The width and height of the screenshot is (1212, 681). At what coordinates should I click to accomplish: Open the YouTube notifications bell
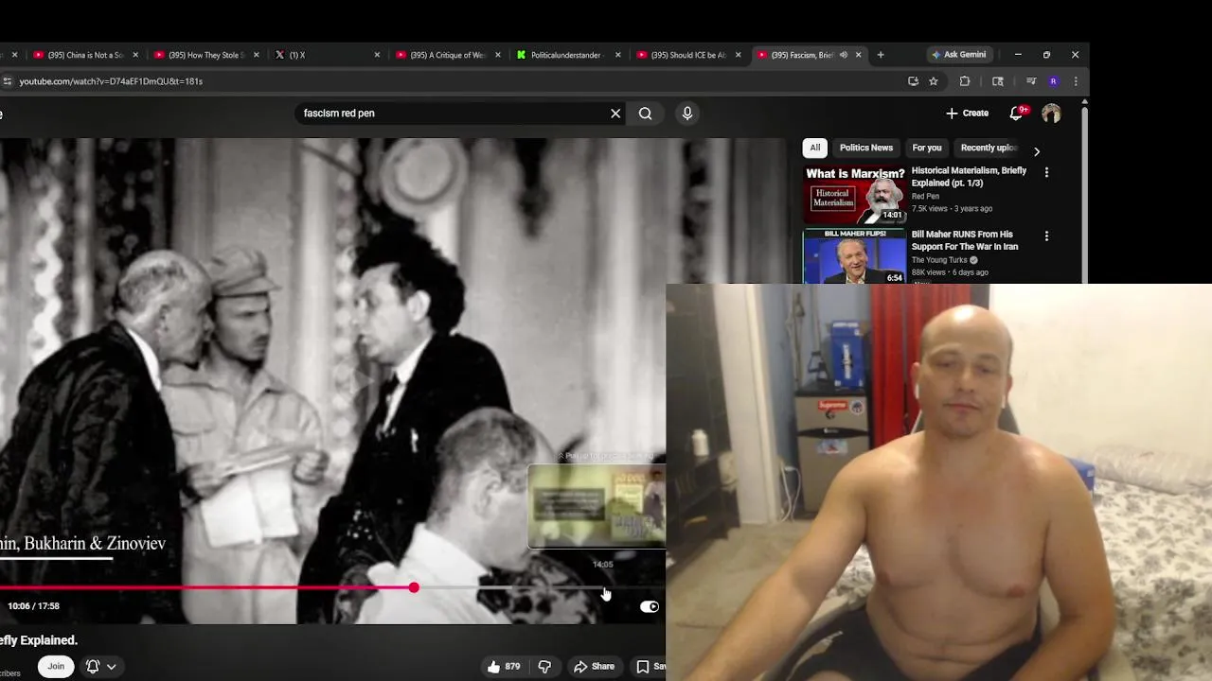(x=1017, y=113)
